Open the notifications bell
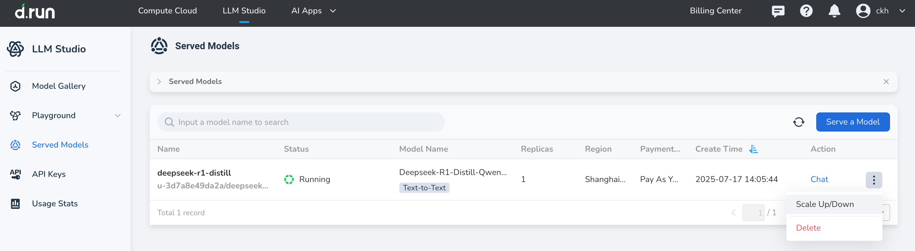 tap(834, 11)
